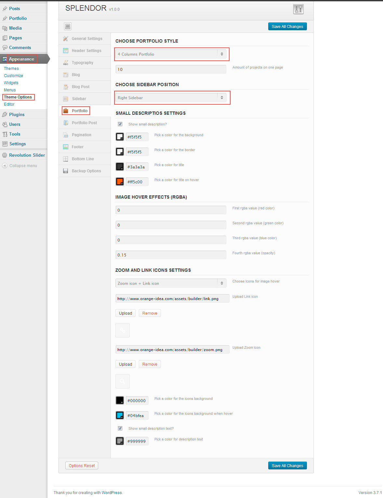The height and width of the screenshot is (498, 383).
Task: Click the Pagination tab icon
Action: [66, 135]
